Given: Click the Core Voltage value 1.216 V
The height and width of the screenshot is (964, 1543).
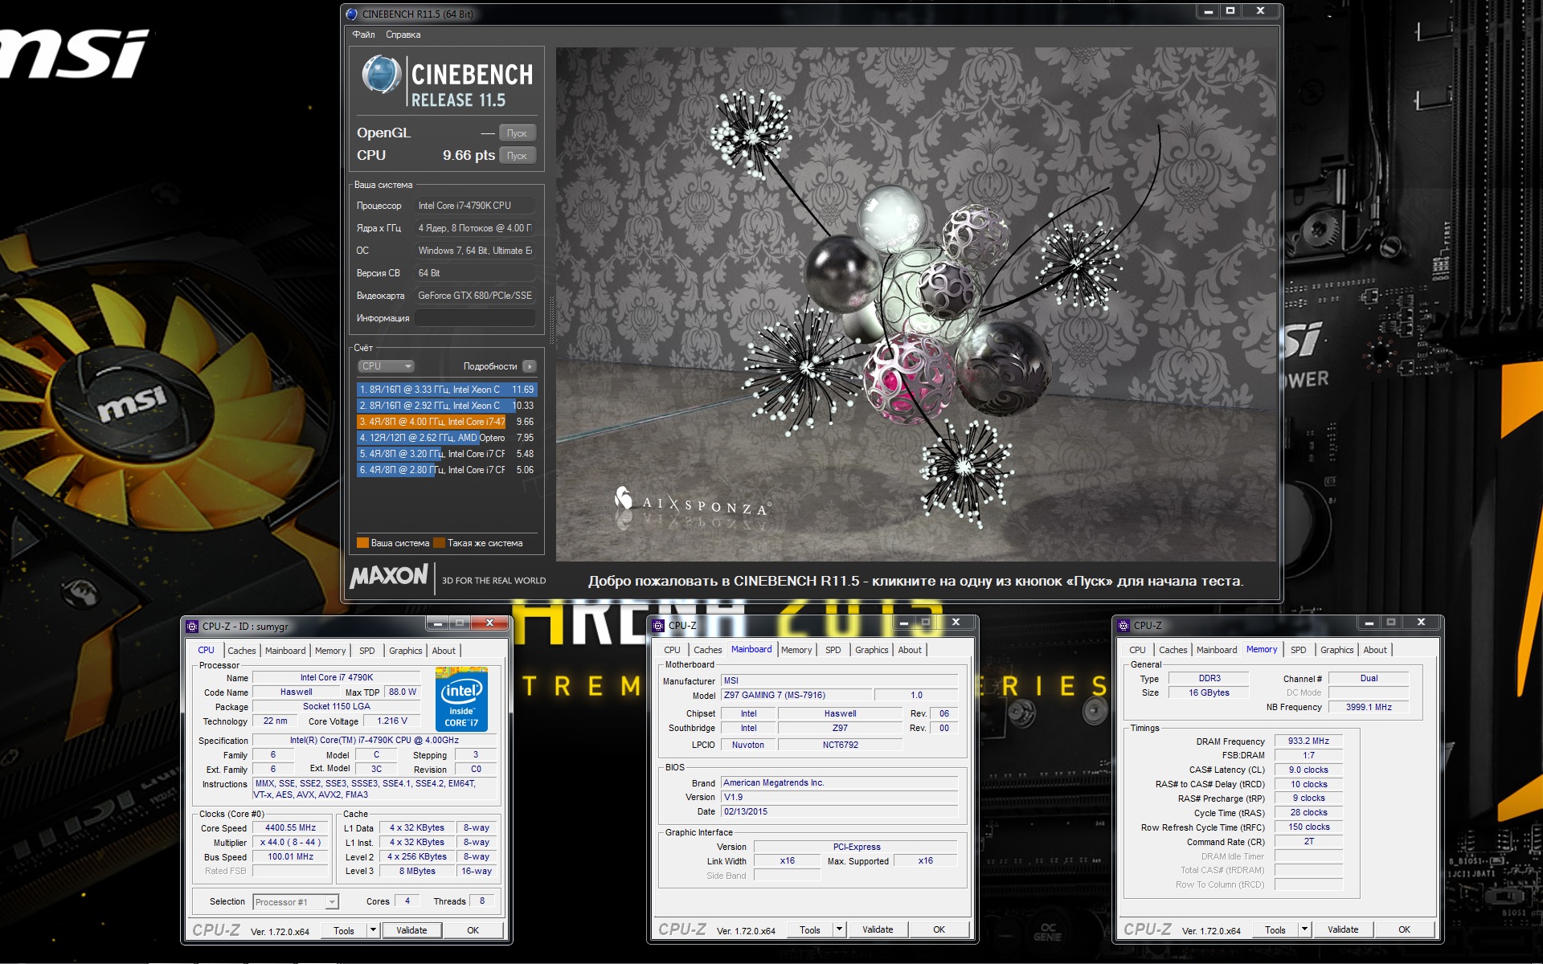Looking at the screenshot, I should [392, 721].
